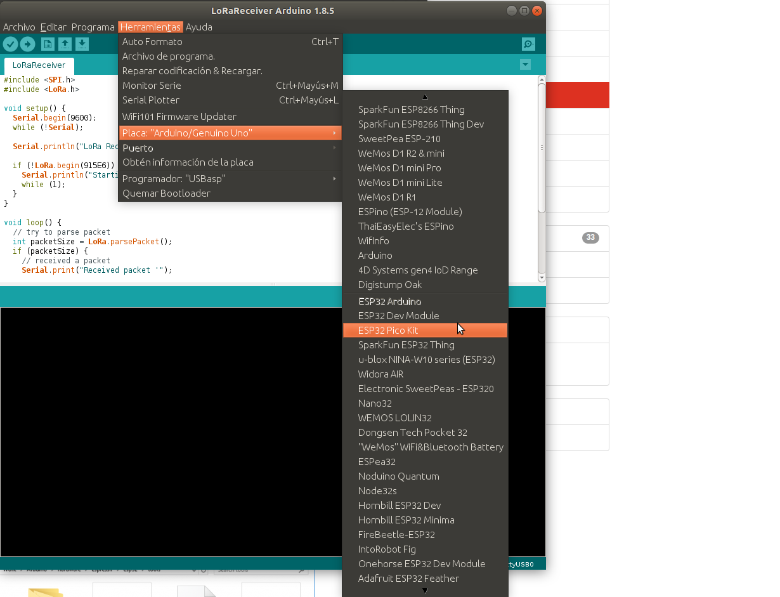Choose Widora AIR board

point(425,374)
